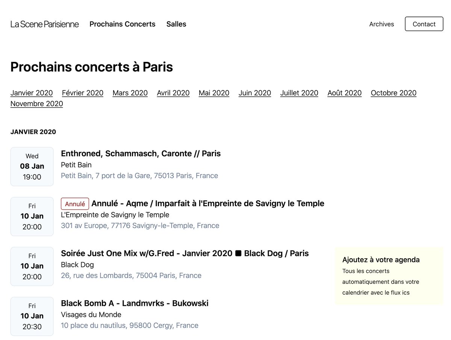This screenshot has height=340, width=451.
Task: Click the Ajoutez à votre agenda box
Action: click(x=389, y=276)
